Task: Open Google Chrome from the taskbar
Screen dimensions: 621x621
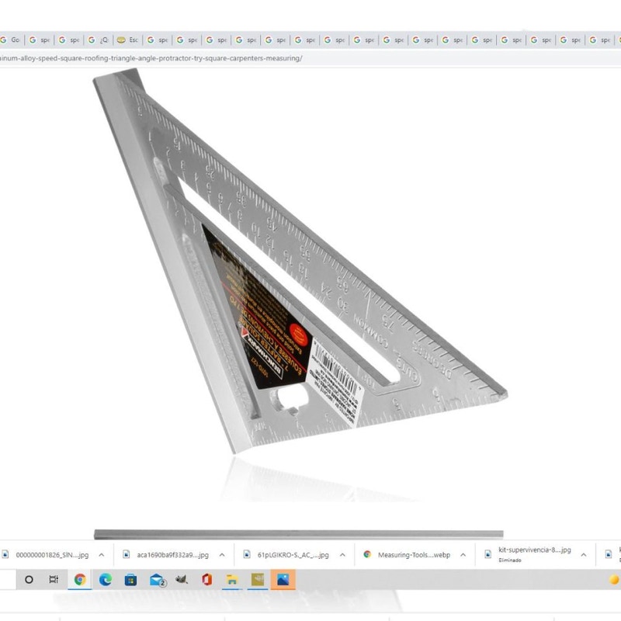Action: tap(80, 579)
